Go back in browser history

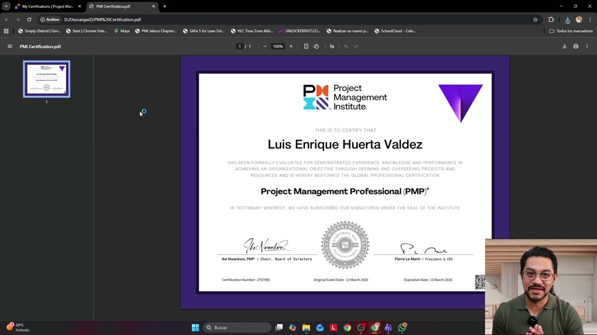[7, 20]
